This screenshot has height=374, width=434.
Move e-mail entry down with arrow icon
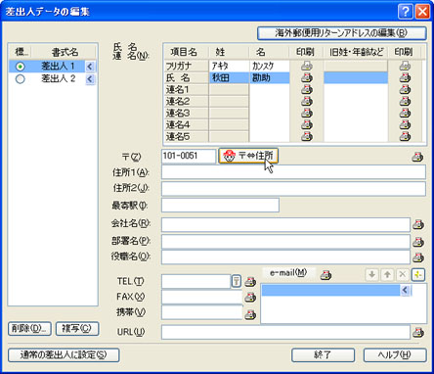coord(371,275)
